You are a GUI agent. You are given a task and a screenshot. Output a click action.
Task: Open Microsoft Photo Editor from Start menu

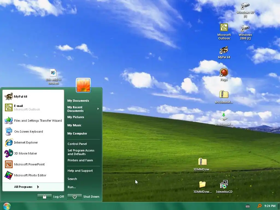33,175
